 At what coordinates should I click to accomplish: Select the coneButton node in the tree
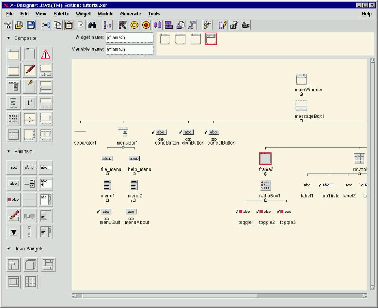[x=161, y=132]
